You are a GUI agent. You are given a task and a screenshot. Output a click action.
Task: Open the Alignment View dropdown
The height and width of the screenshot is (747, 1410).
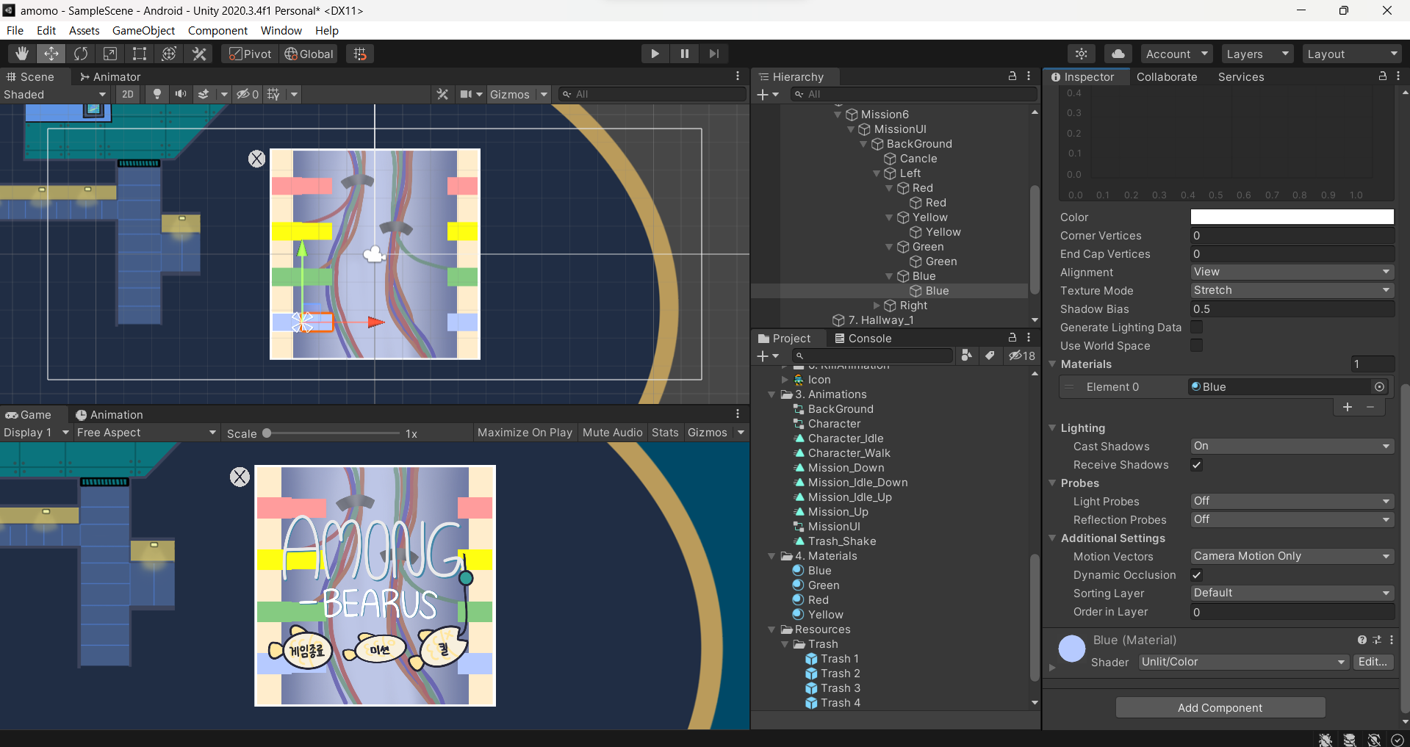[x=1292, y=272]
